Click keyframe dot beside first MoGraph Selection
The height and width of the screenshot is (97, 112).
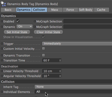pyautogui.click(x=35, y=21)
